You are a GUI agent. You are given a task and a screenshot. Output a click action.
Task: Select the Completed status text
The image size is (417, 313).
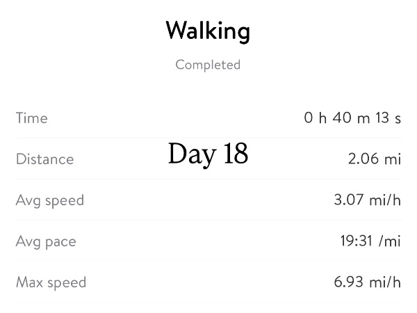point(208,65)
